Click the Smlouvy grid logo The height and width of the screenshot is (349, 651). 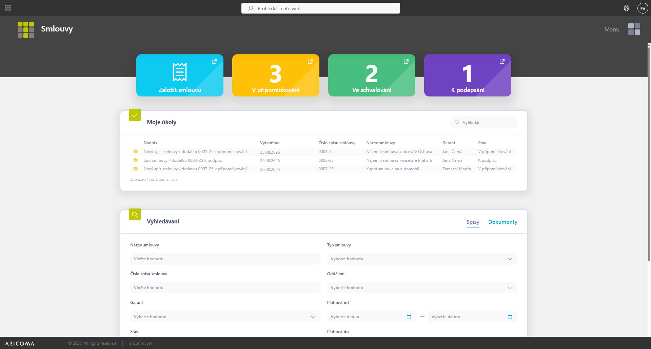click(x=26, y=30)
